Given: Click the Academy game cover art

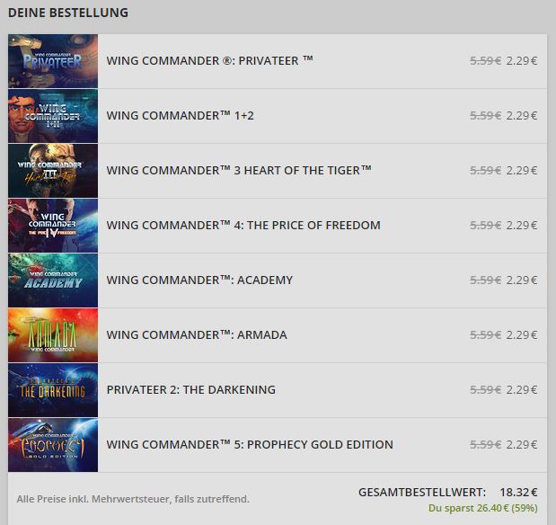Looking at the screenshot, I should tap(53, 280).
